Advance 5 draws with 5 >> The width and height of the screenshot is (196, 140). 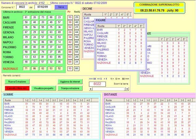[118, 79]
